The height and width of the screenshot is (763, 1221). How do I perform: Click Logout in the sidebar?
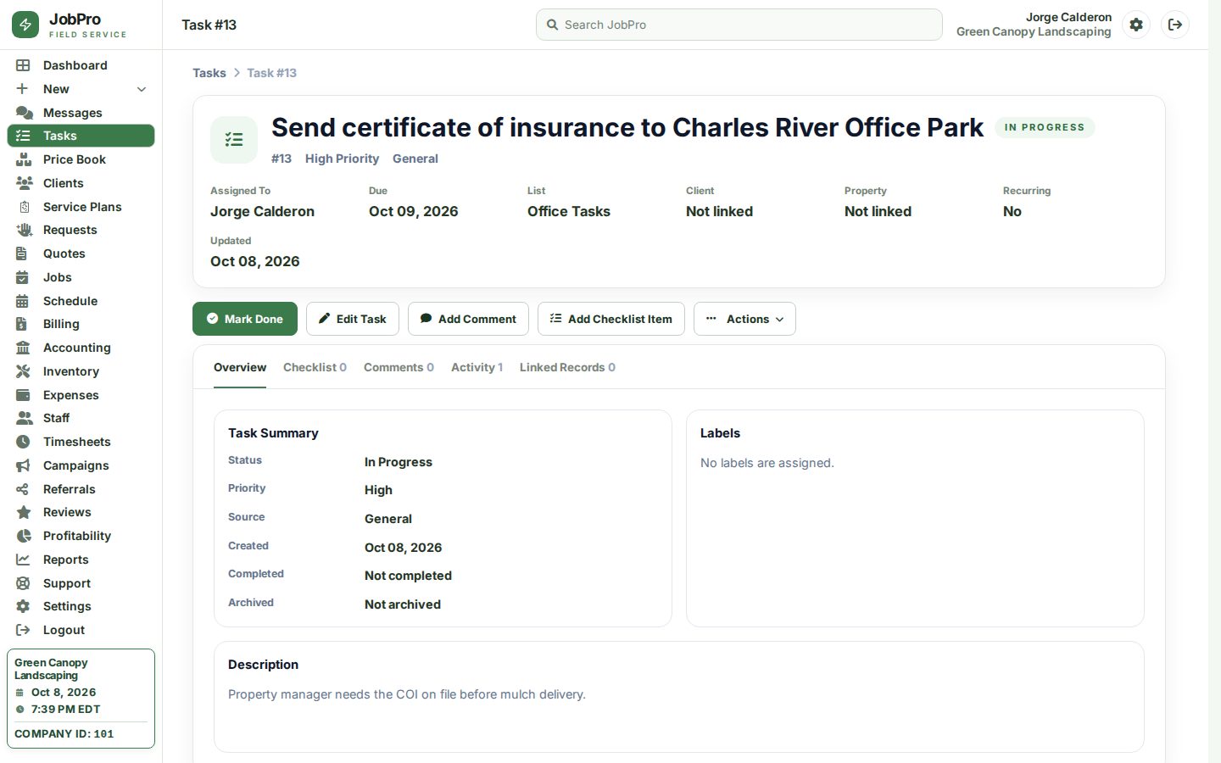tap(81, 630)
